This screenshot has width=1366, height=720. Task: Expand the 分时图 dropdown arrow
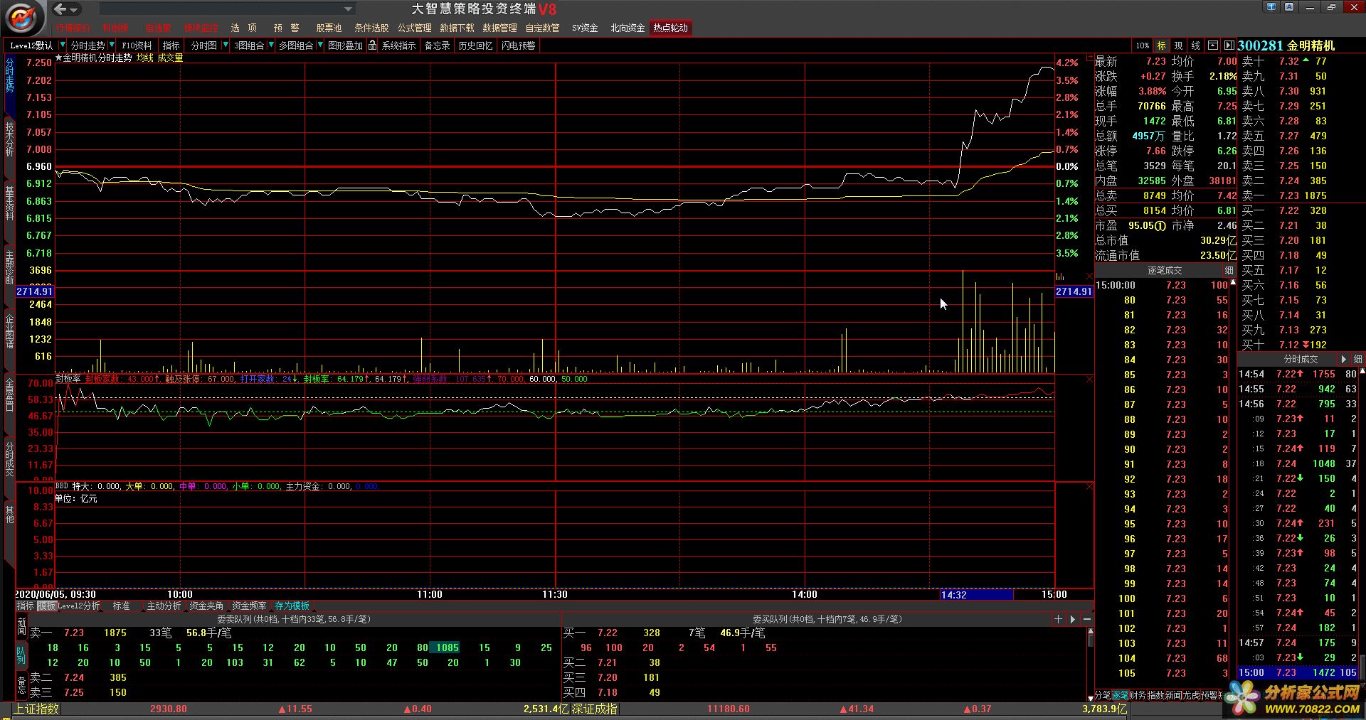click(x=226, y=45)
